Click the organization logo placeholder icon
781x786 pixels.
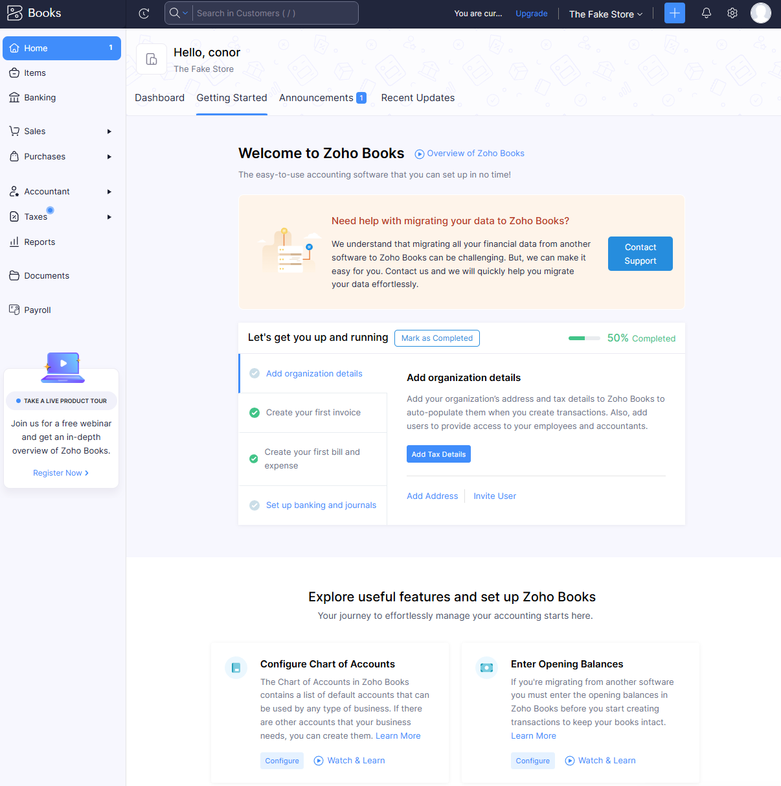tap(152, 59)
